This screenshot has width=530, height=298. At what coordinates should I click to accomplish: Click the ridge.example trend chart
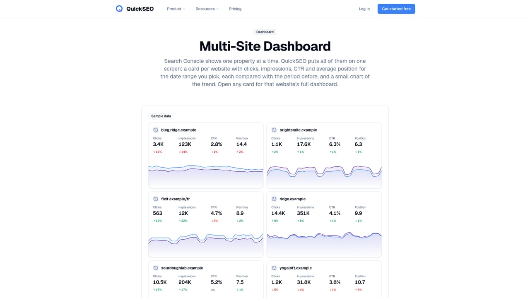pyautogui.click(x=324, y=244)
